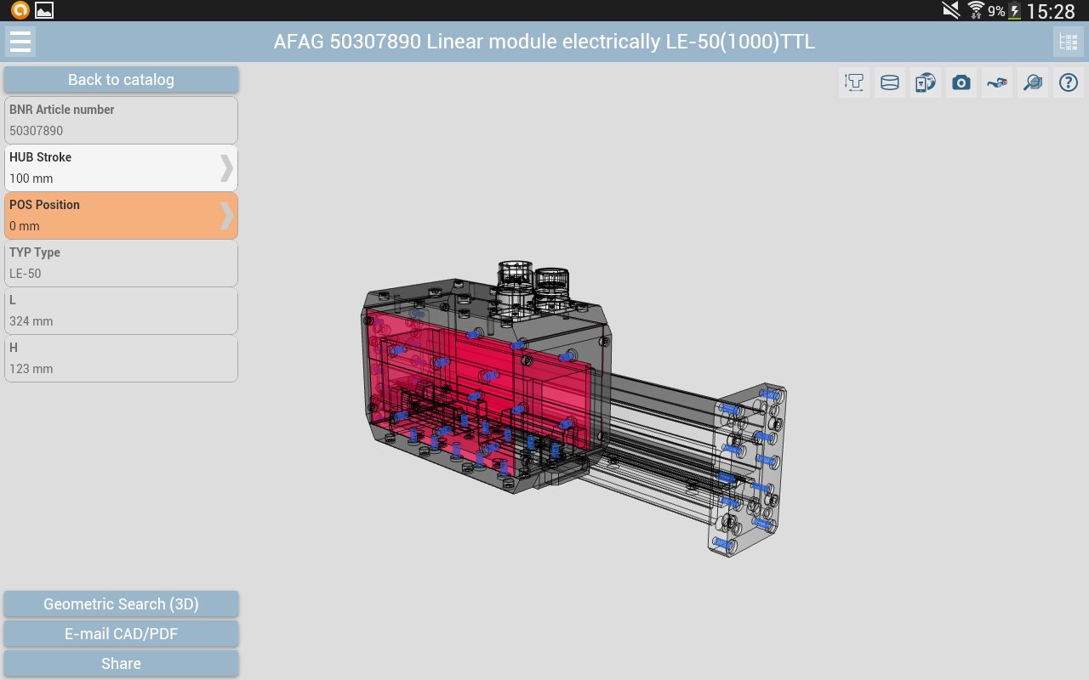The image size is (1089, 680).
Task: Click the Back to catalog button
Action: 121,80
